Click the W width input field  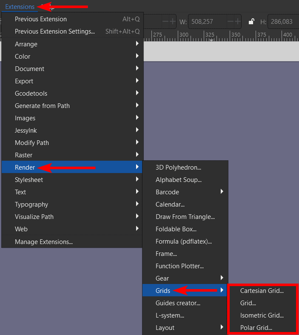(x=207, y=22)
